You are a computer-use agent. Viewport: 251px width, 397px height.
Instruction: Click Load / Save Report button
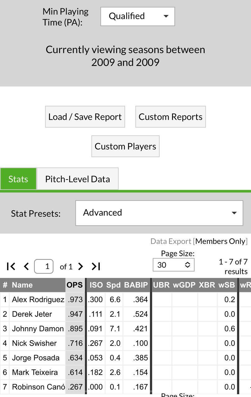click(x=85, y=117)
